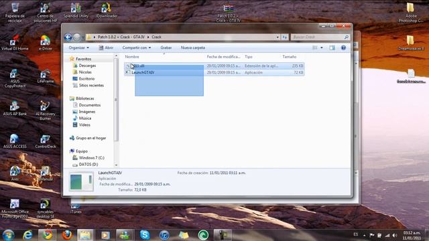
Task: Click the LaunchGTAIV preview thumbnail in details pane
Action: tap(81, 181)
